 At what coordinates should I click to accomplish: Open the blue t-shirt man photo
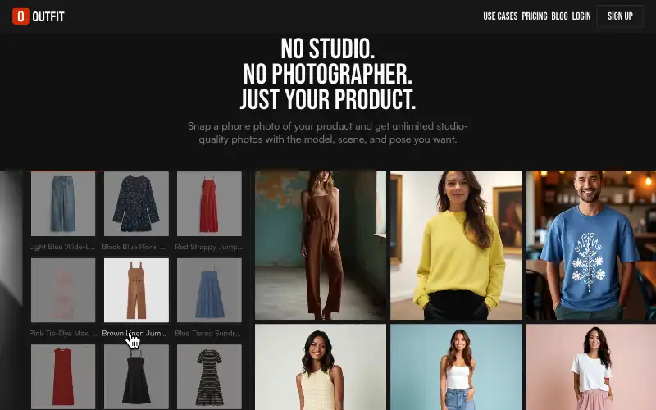[591, 245]
